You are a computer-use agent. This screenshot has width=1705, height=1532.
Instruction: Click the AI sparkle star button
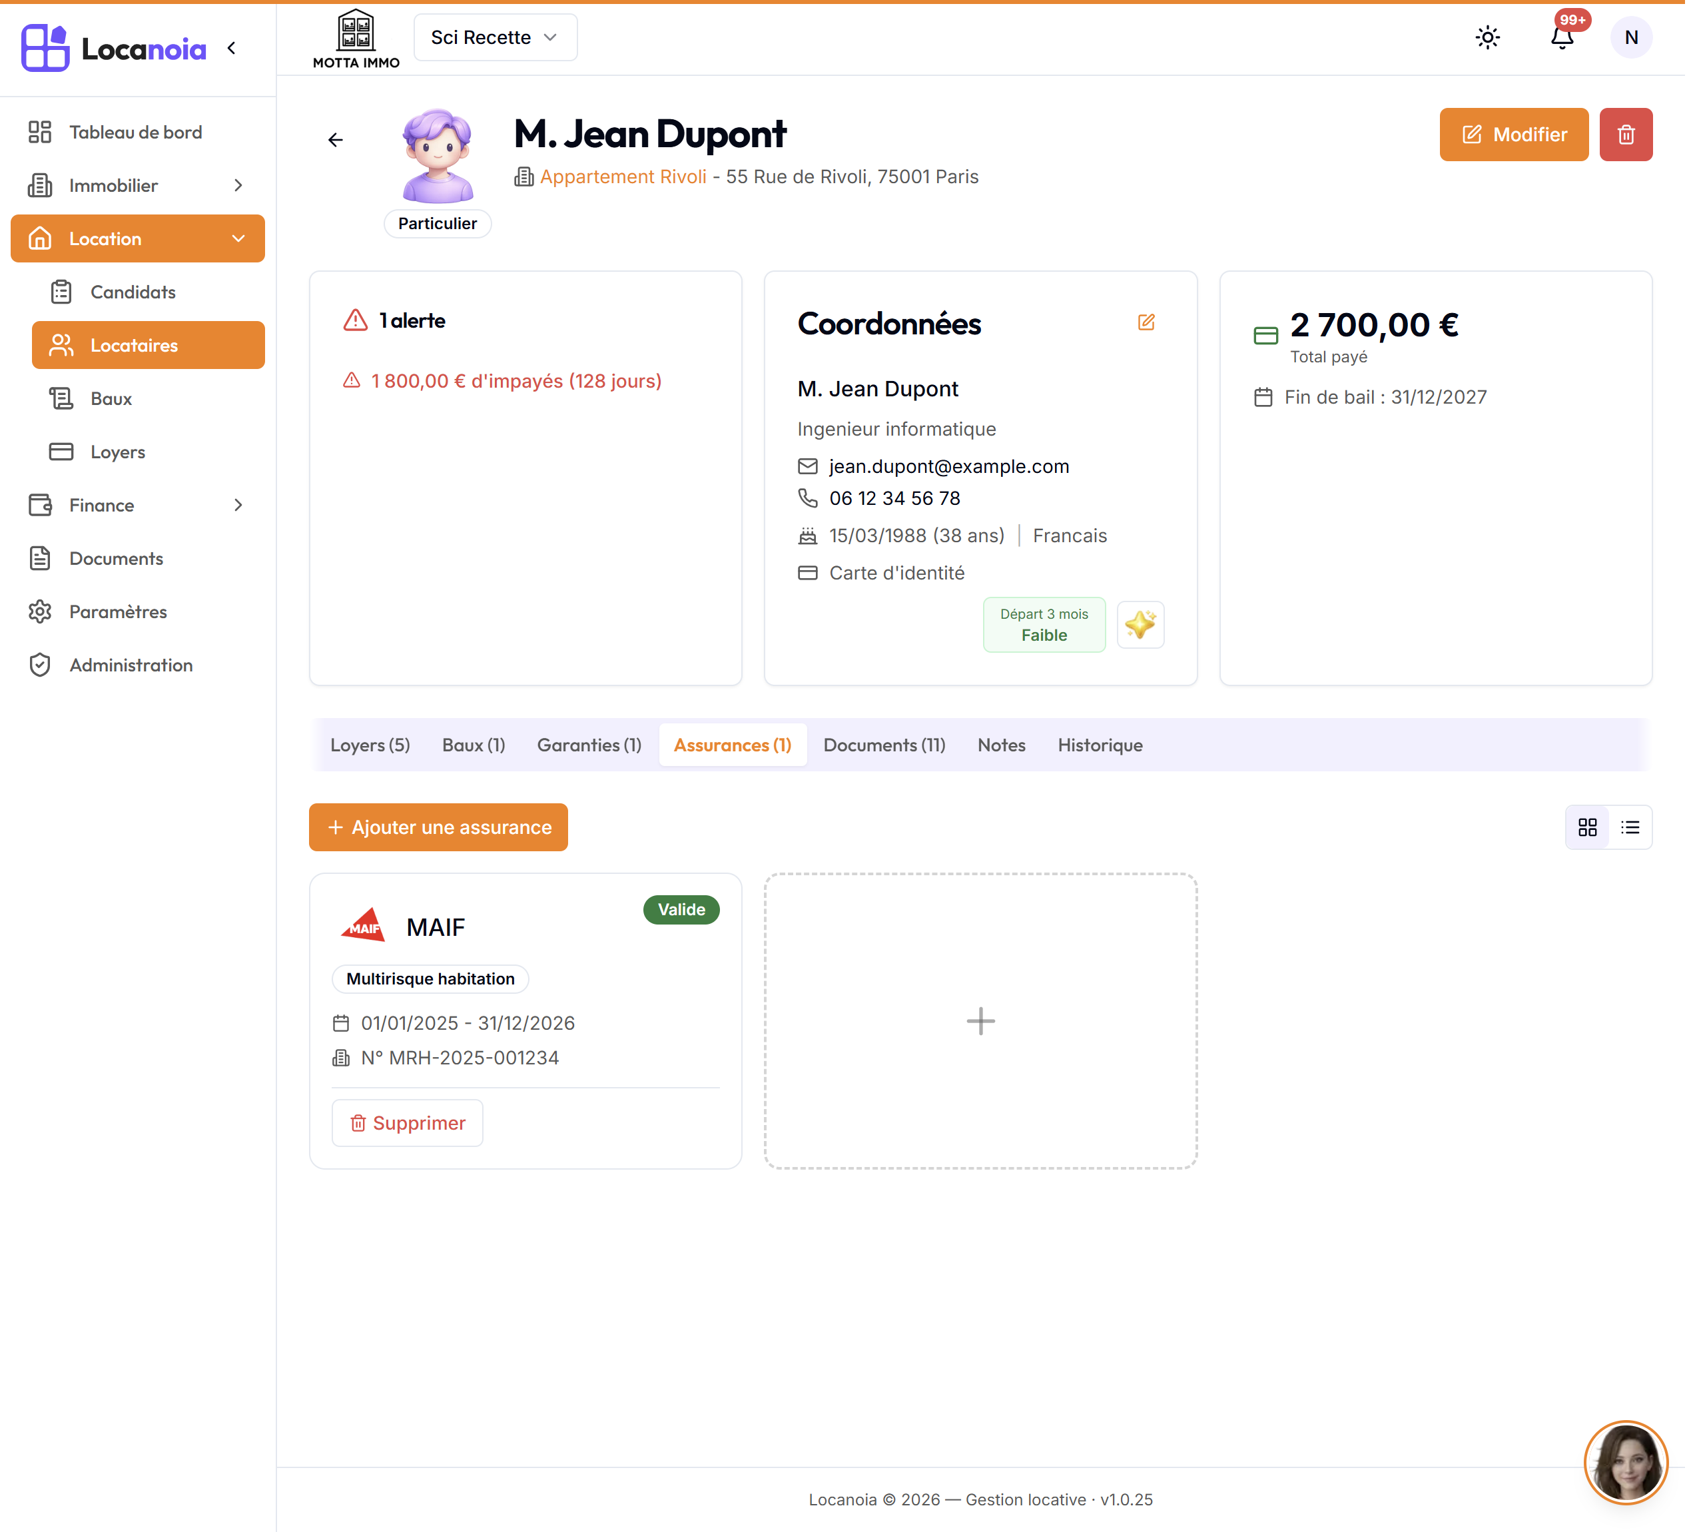pyautogui.click(x=1140, y=625)
